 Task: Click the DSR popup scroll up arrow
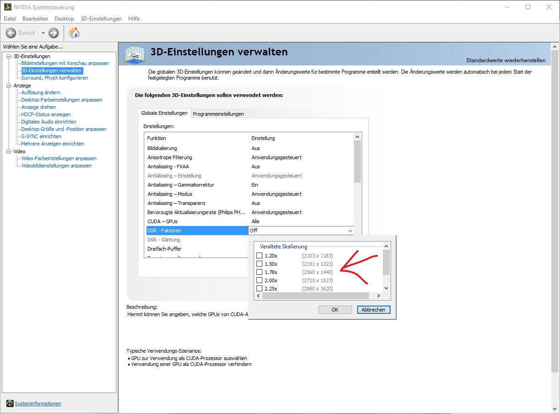click(x=386, y=246)
